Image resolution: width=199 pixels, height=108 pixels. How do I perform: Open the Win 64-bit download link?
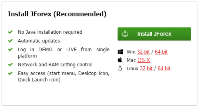[x=161, y=52]
